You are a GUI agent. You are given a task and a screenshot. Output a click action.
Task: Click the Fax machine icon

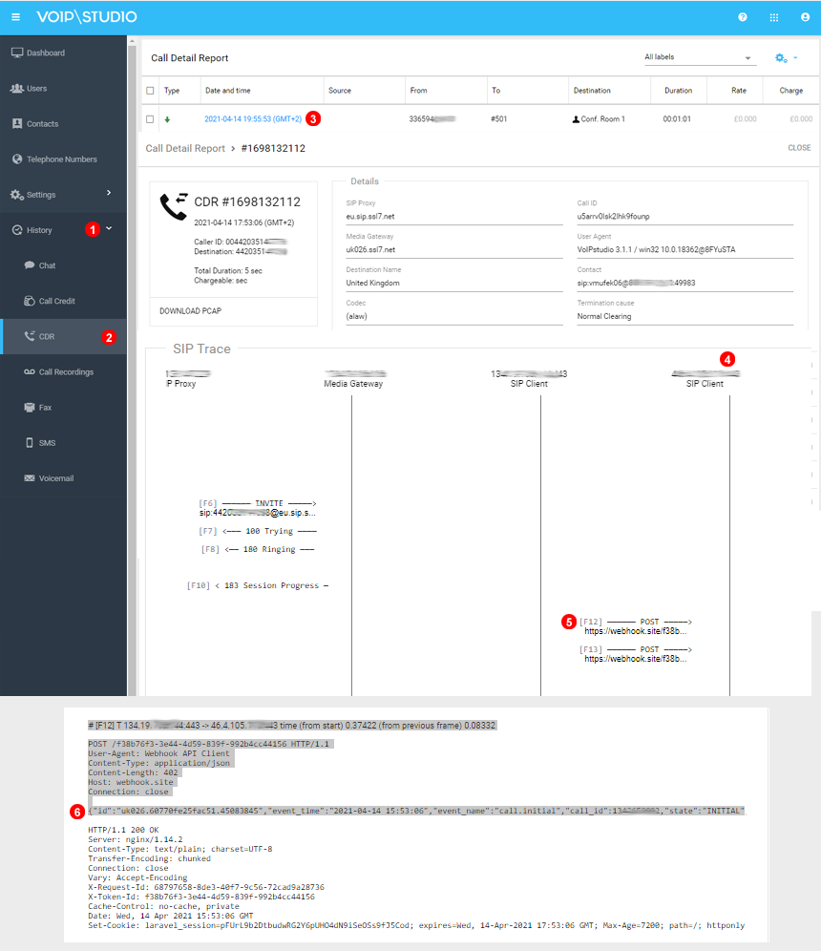[29, 407]
